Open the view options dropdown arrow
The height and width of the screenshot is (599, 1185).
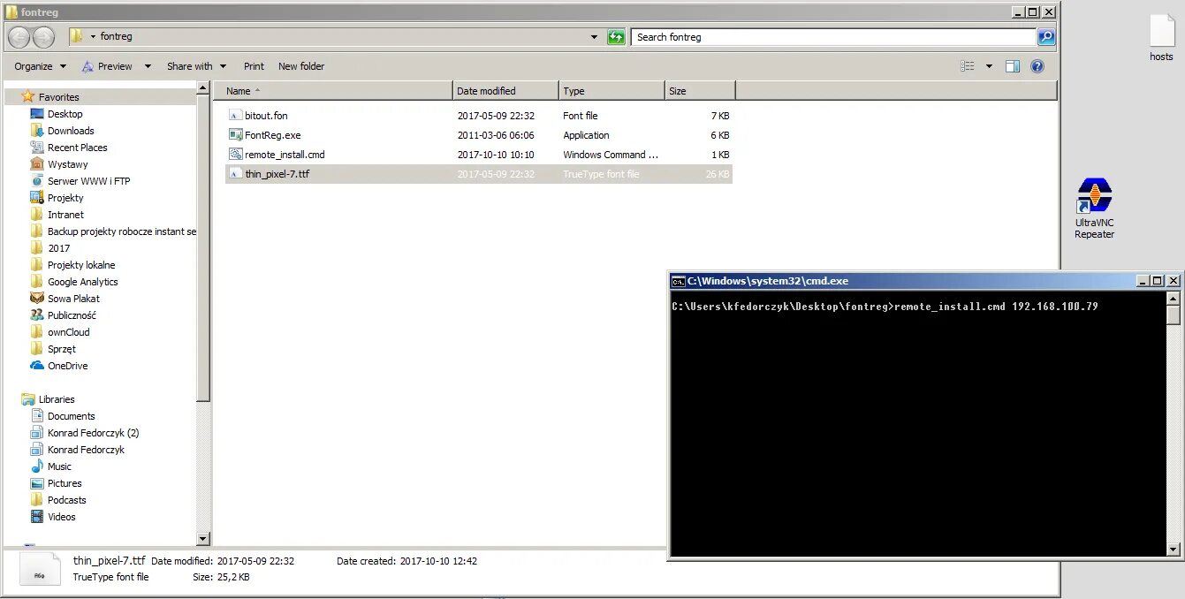click(989, 66)
